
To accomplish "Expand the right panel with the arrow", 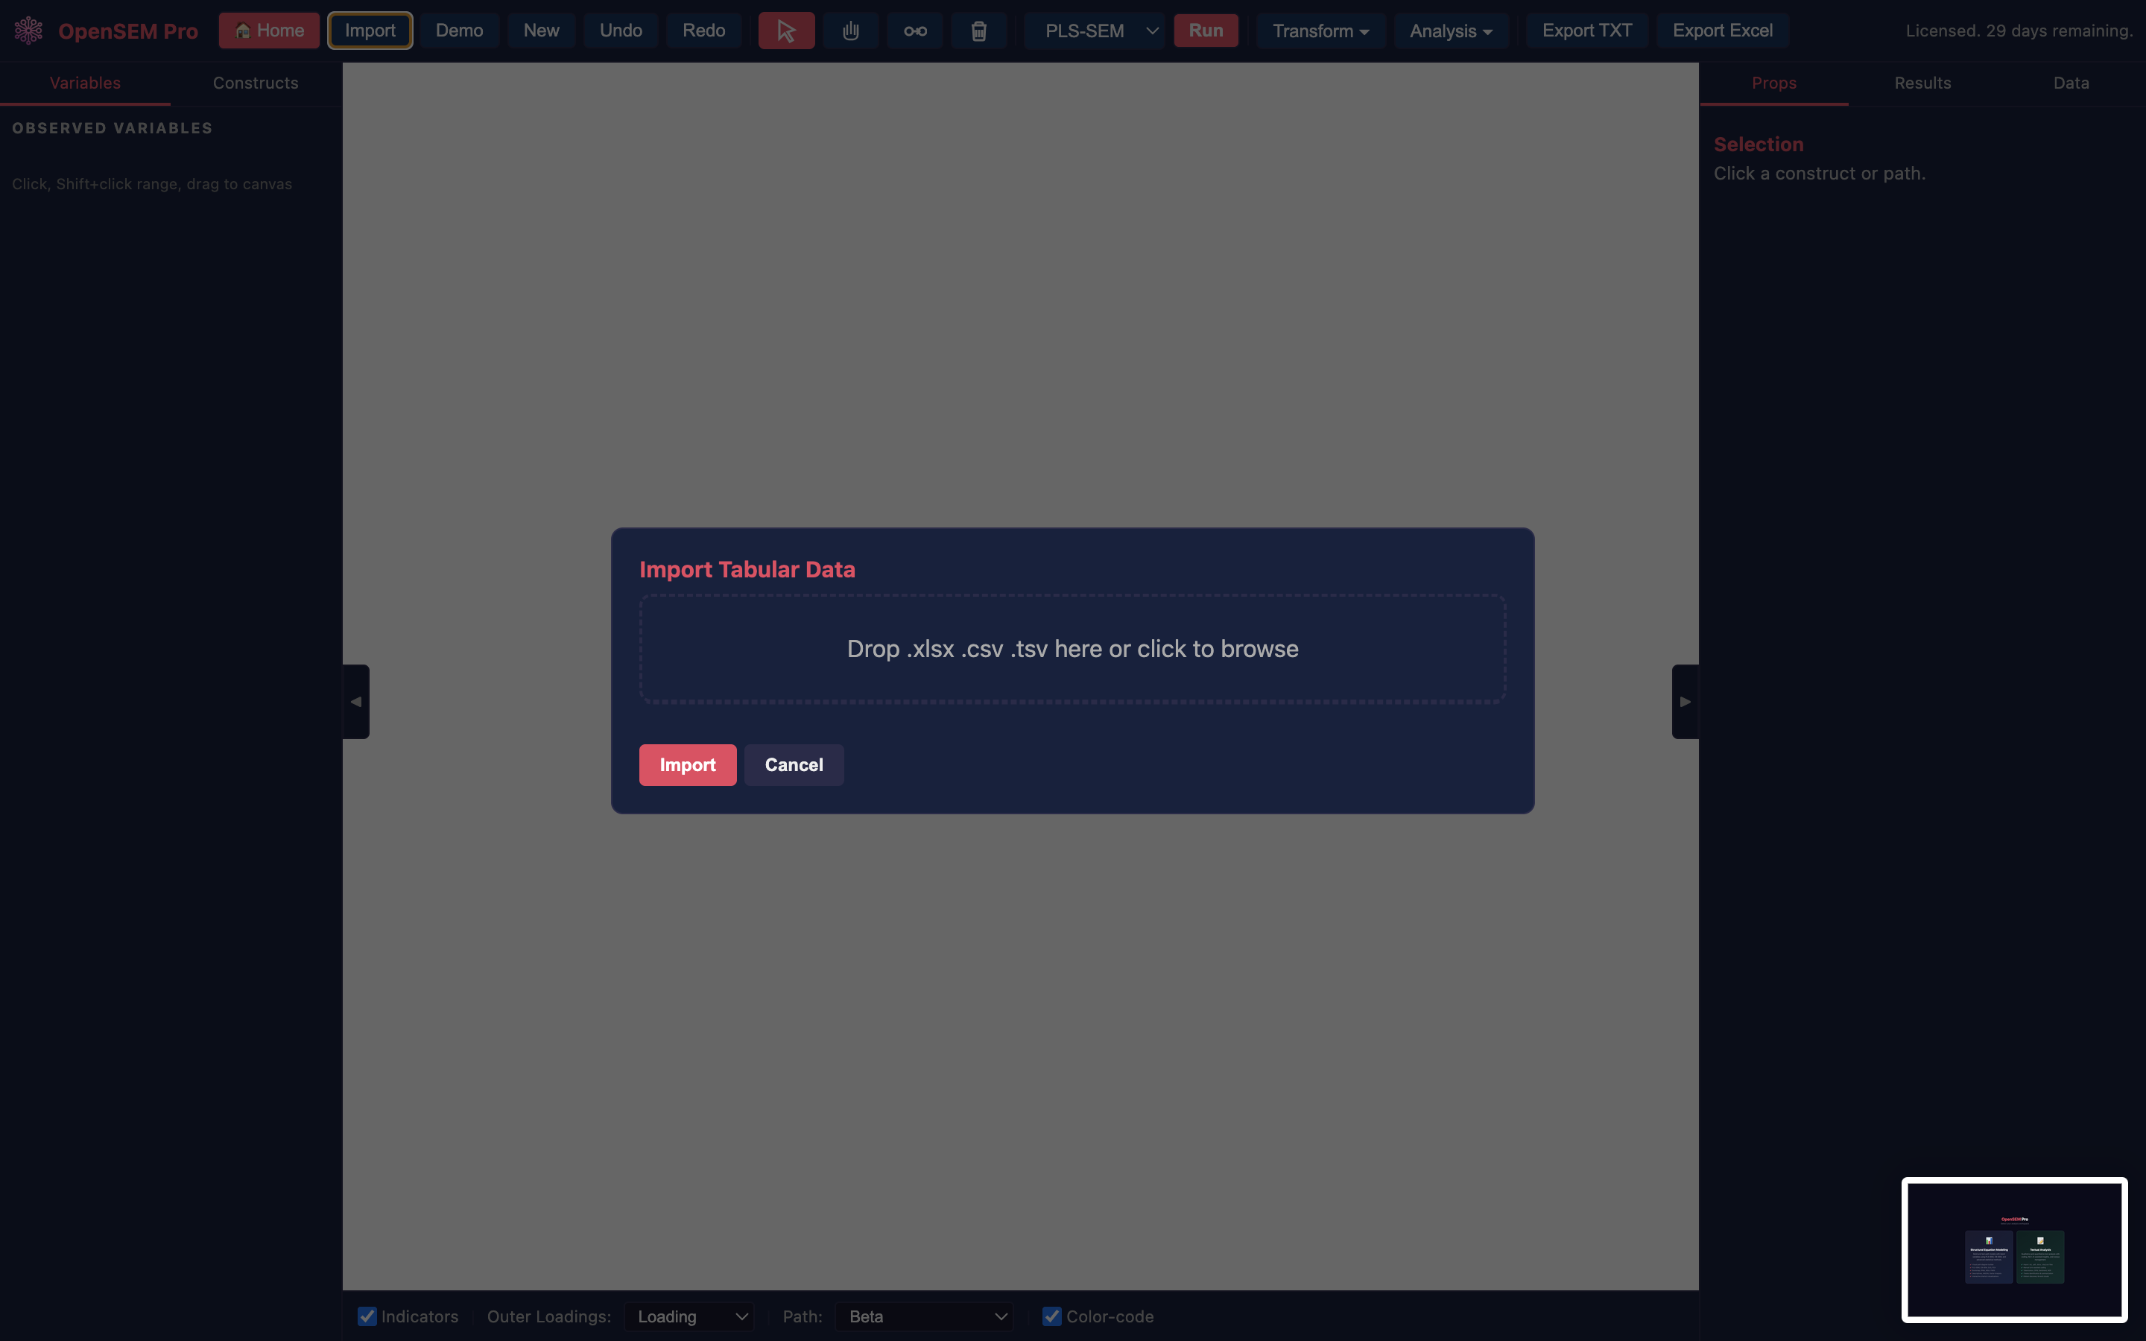I will 1684,700.
